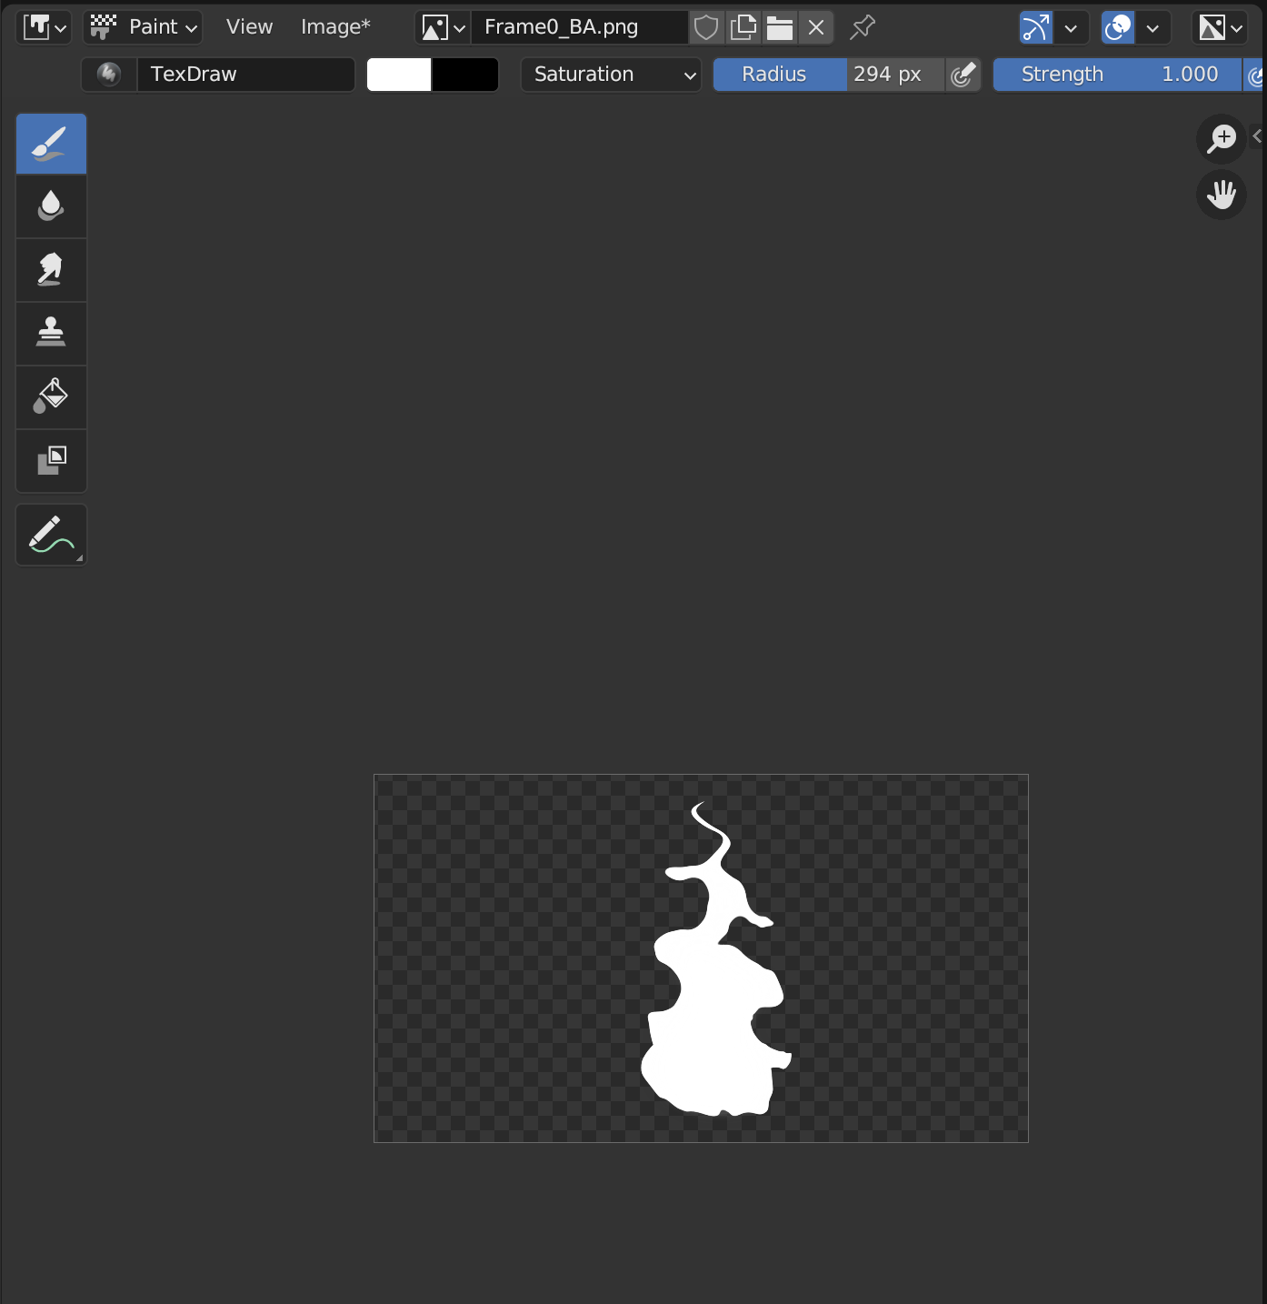The image size is (1267, 1304).
Task: Click the new image copy icon
Action: coord(743,27)
